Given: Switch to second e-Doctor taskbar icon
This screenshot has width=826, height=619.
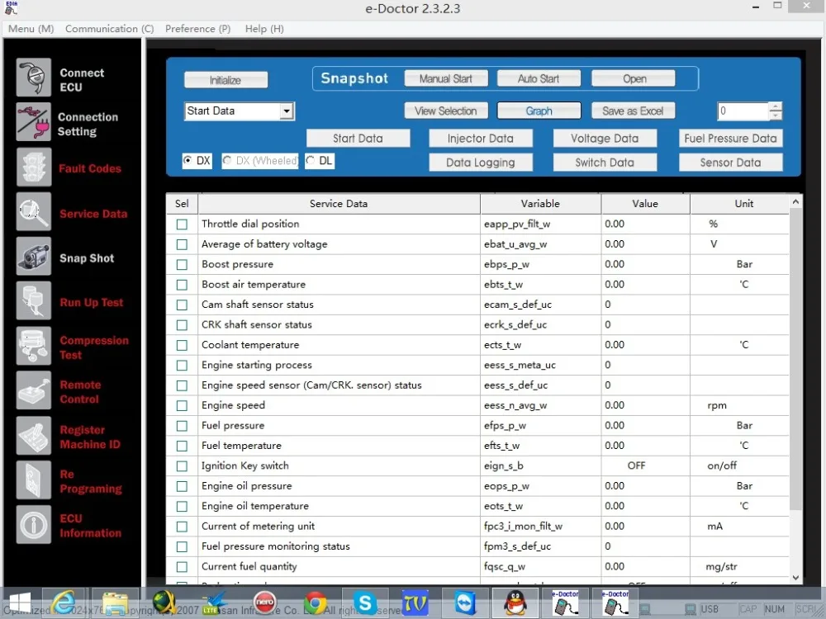Looking at the screenshot, I should (615, 603).
